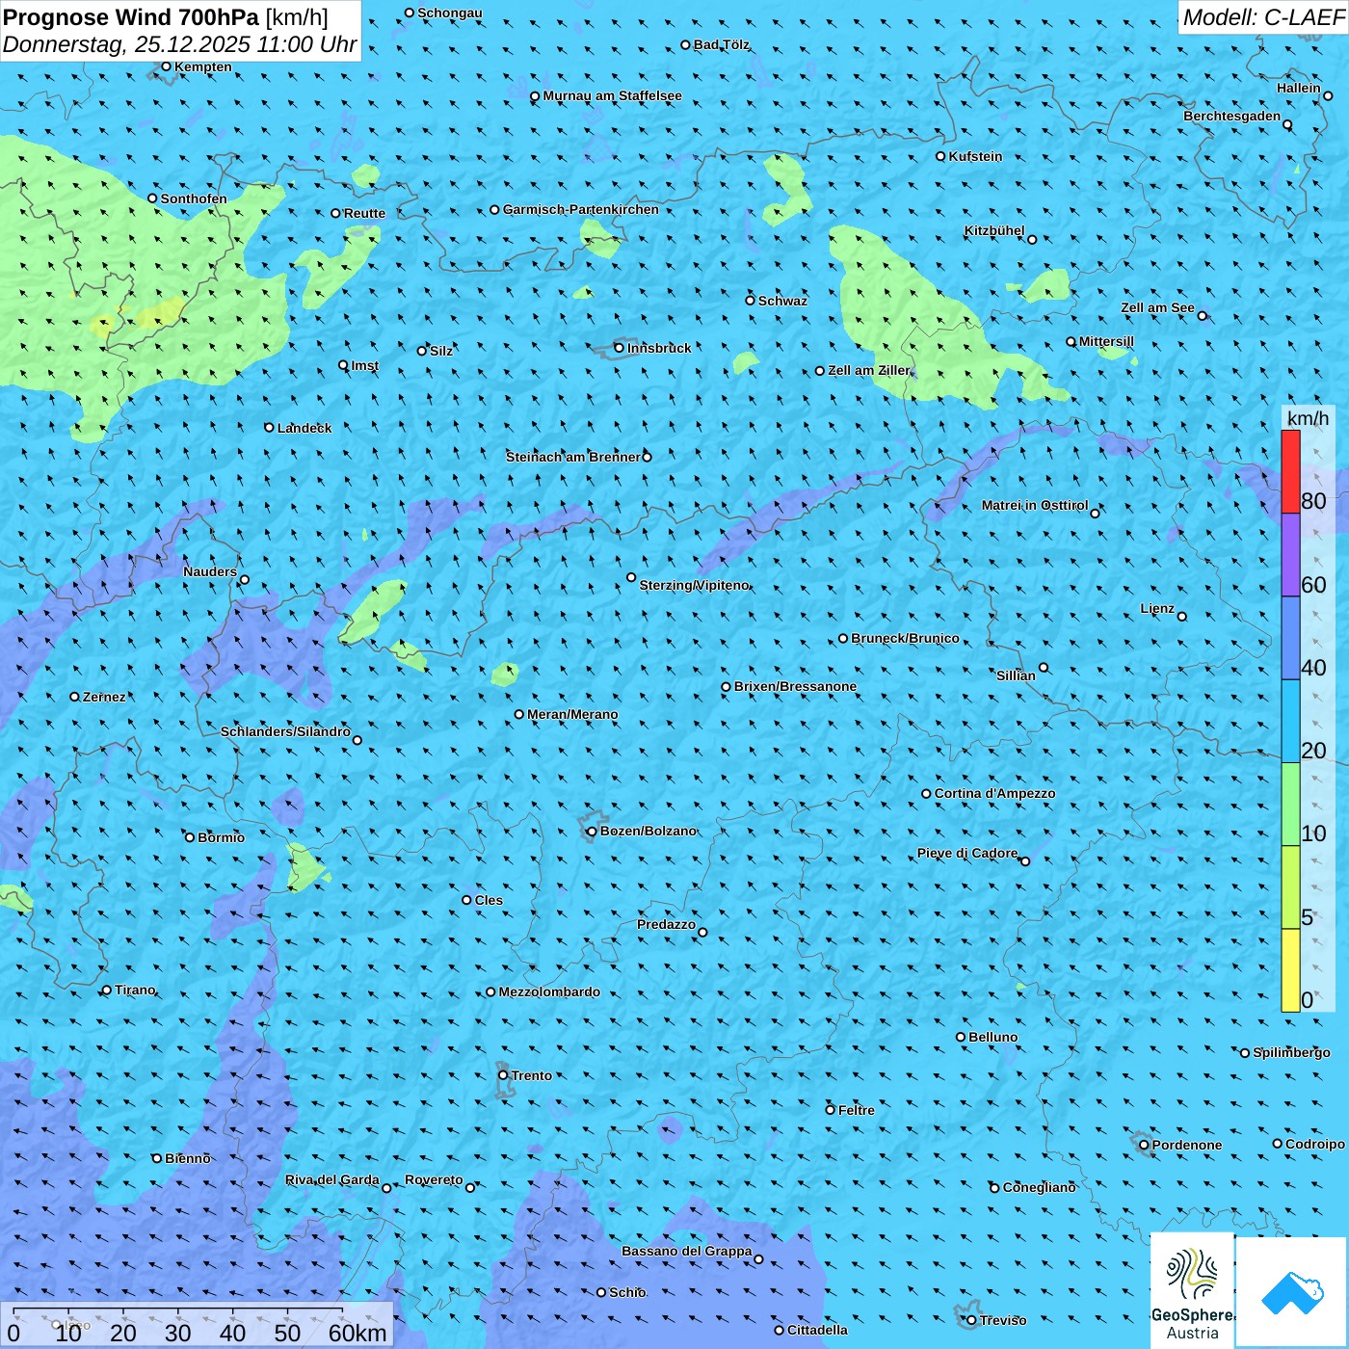Click the 'Pieve di Cadore' label

pos(967,853)
